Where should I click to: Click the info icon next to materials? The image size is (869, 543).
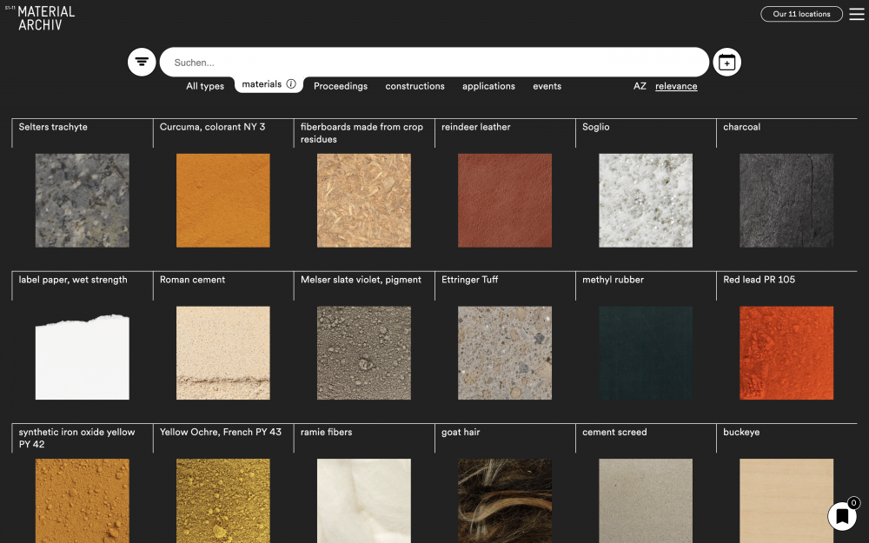click(291, 83)
